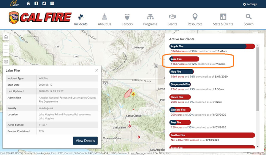Click the Active Incidents heading
This screenshot has width=266, height=156.
(182, 39)
